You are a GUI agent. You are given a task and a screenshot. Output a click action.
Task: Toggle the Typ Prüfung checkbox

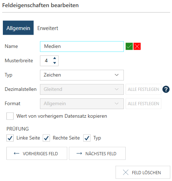pos(87,138)
